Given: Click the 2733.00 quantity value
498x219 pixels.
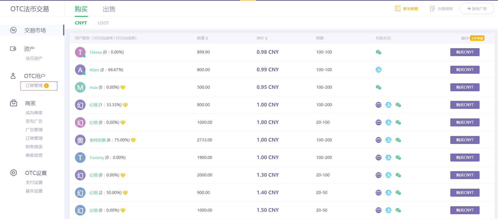Looking at the screenshot, I should pyautogui.click(x=204, y=140).
